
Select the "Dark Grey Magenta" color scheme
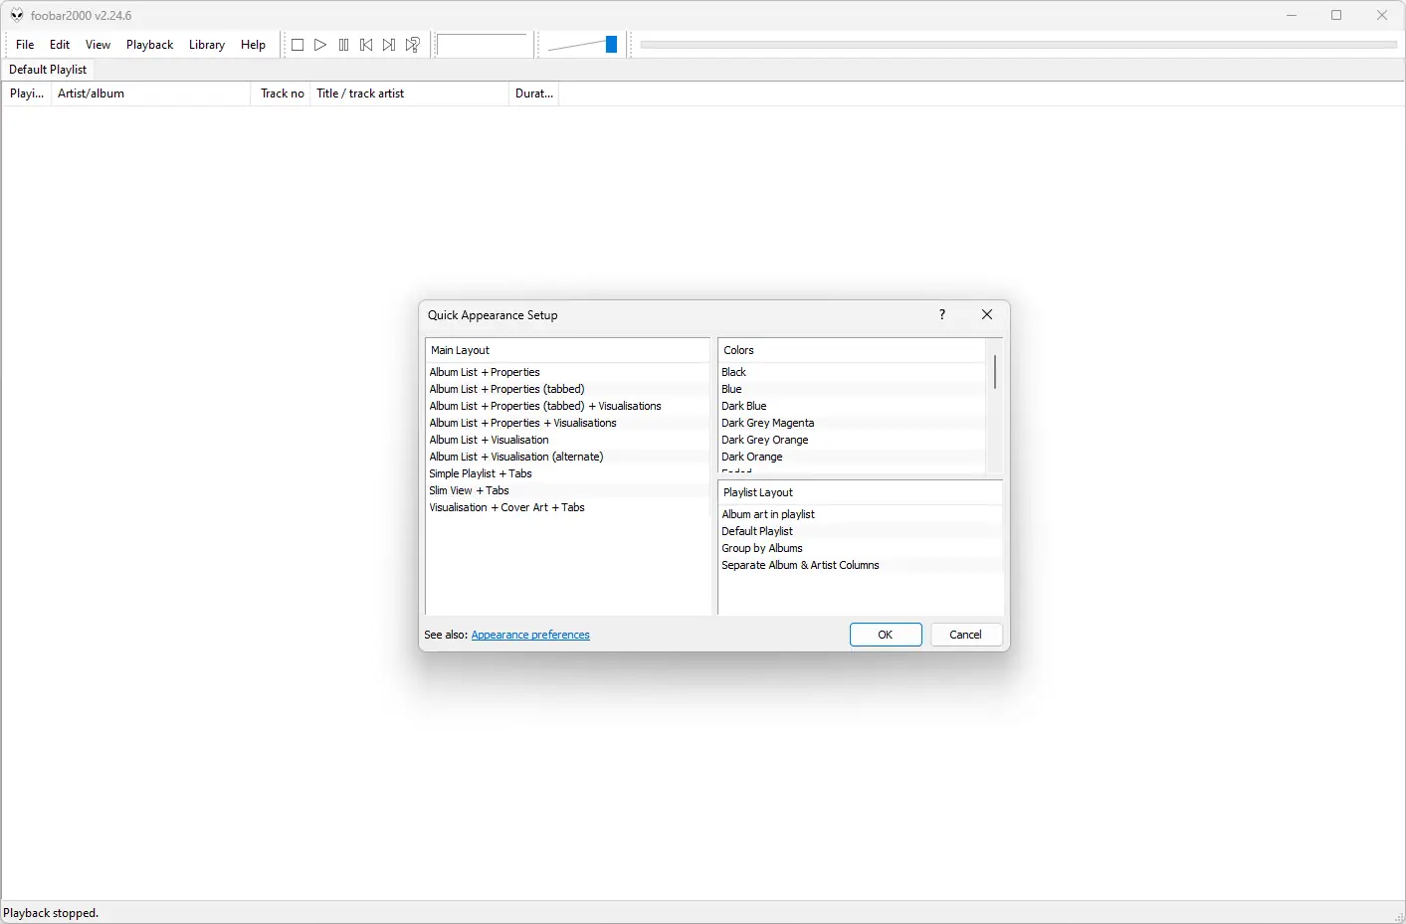click(852, 423)
